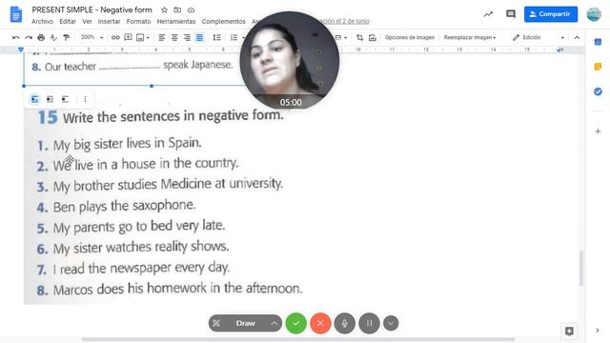610x343 pixels.
Task: Open comment history
Action: [x=511, y=14]
